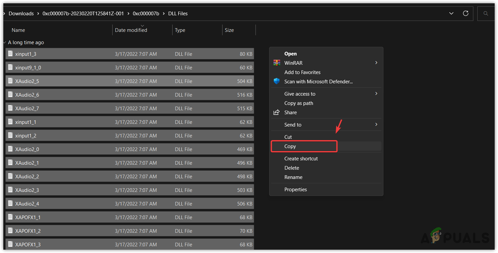This screenshot has width=498, height=253.
Task: Select Cut in the context menu
Action: (288, 137)
